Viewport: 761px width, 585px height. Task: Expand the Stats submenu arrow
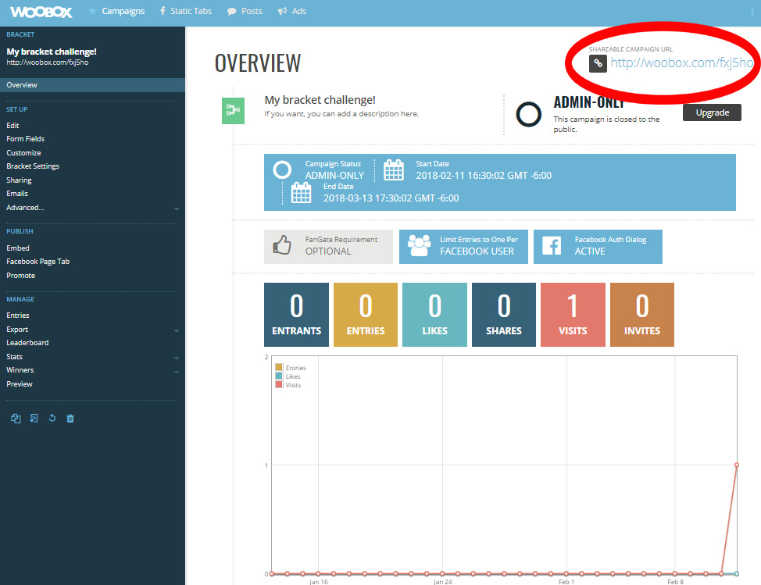click(176, 358)
